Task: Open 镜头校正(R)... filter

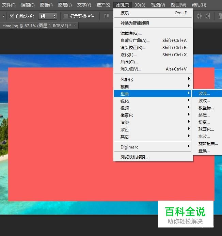Action: pos(153,48)
